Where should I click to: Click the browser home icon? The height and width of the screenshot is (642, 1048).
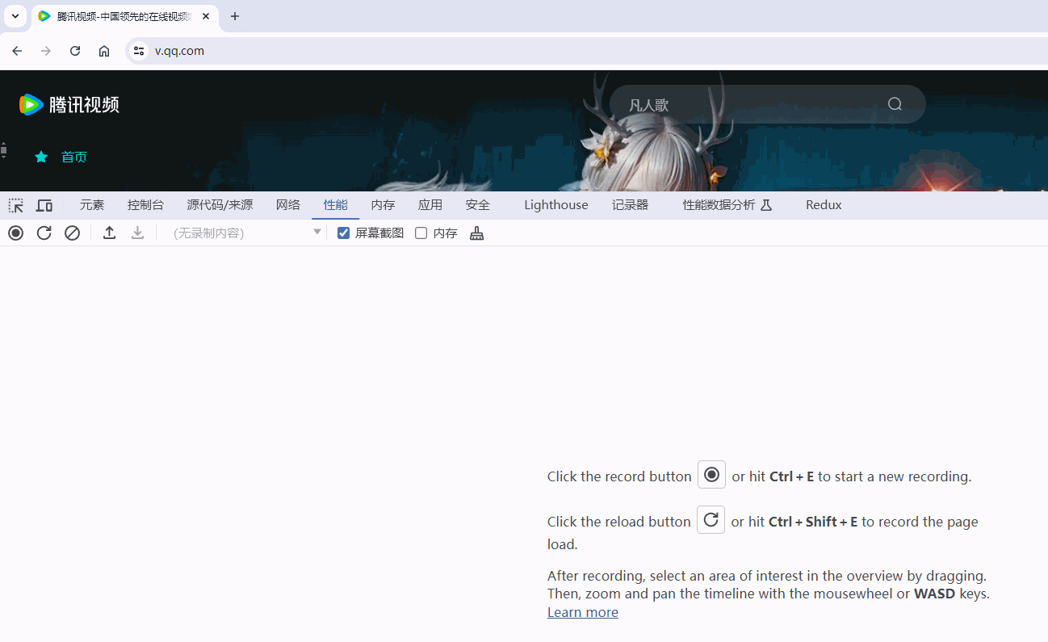[x=104, y=51]
